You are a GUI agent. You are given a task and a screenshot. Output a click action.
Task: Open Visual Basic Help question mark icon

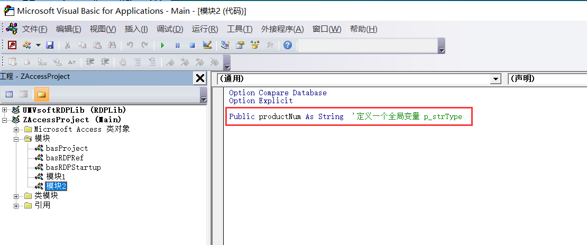pyautogui.click(x=288, y=46)
